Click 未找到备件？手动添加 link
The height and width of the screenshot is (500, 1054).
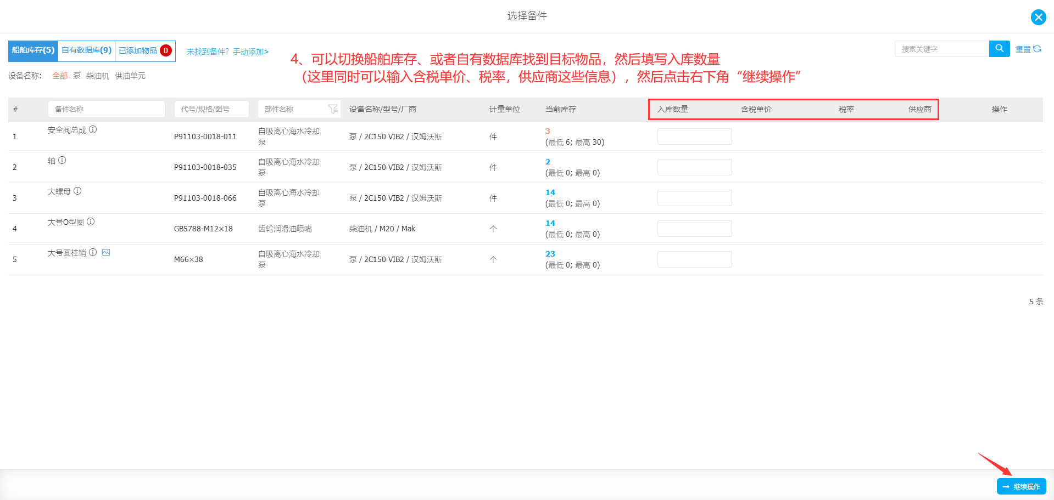(x=227, y=52)
